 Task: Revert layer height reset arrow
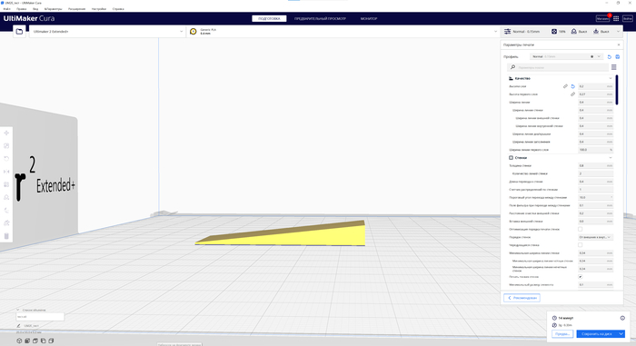point(572,86)
